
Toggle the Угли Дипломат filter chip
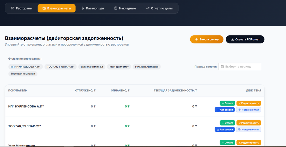(x=119, y=67)
